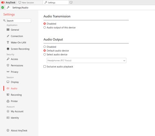This screenshot has width=155, height=136.
Task: Click the Identity card icon
Action: tap(8, 118)
